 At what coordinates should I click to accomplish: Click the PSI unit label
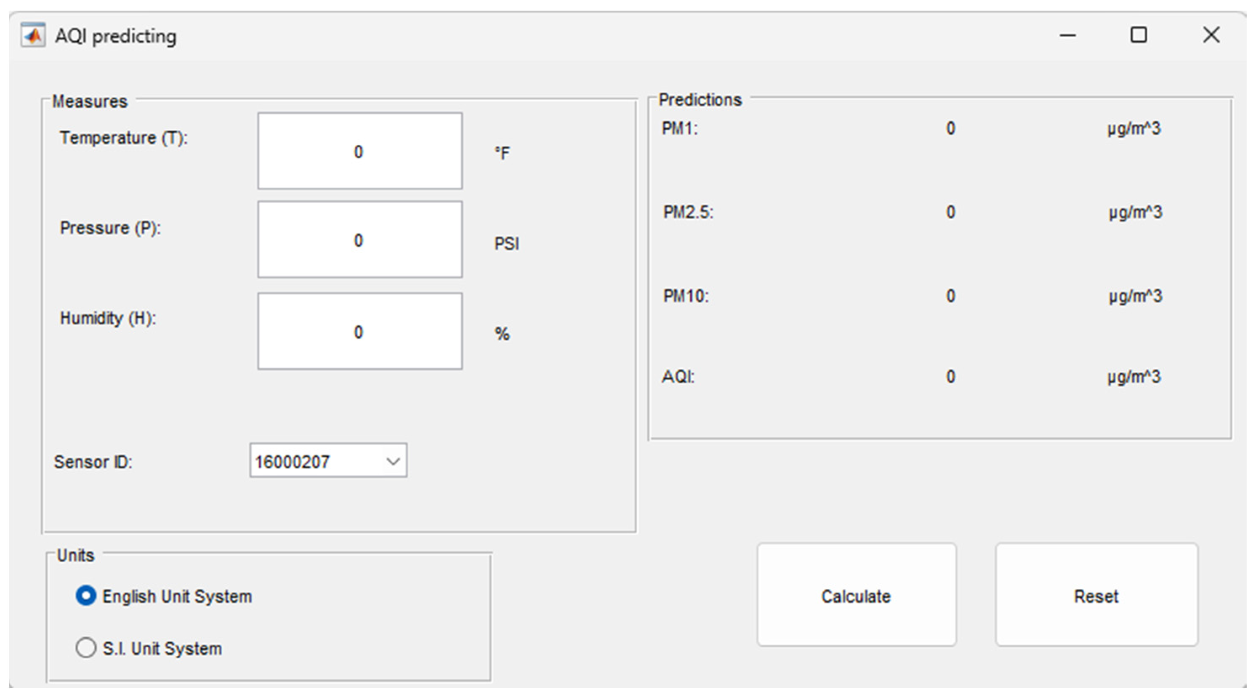(x=507, y=244)
